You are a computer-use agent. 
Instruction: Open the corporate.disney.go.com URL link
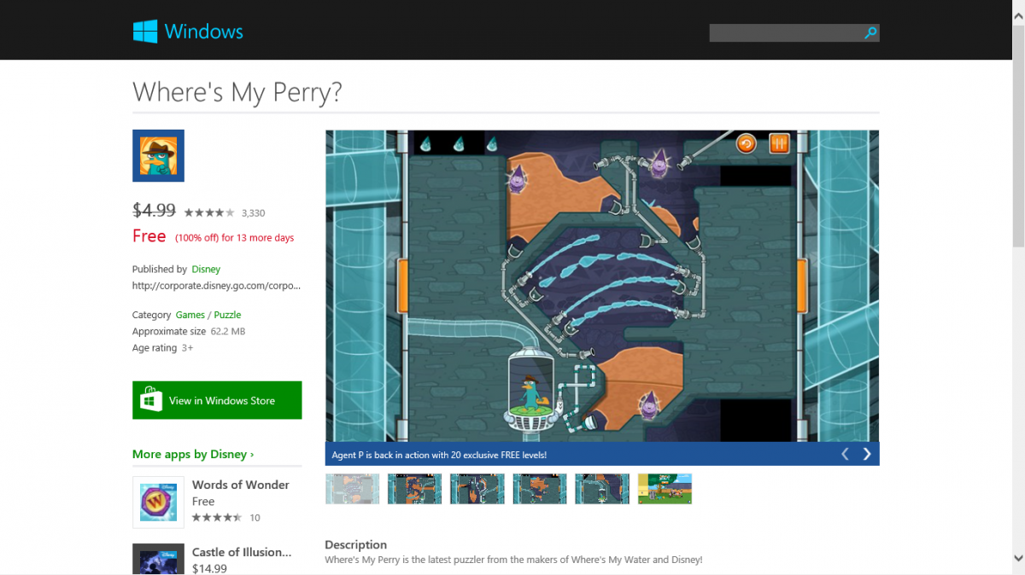coord(216,286)
